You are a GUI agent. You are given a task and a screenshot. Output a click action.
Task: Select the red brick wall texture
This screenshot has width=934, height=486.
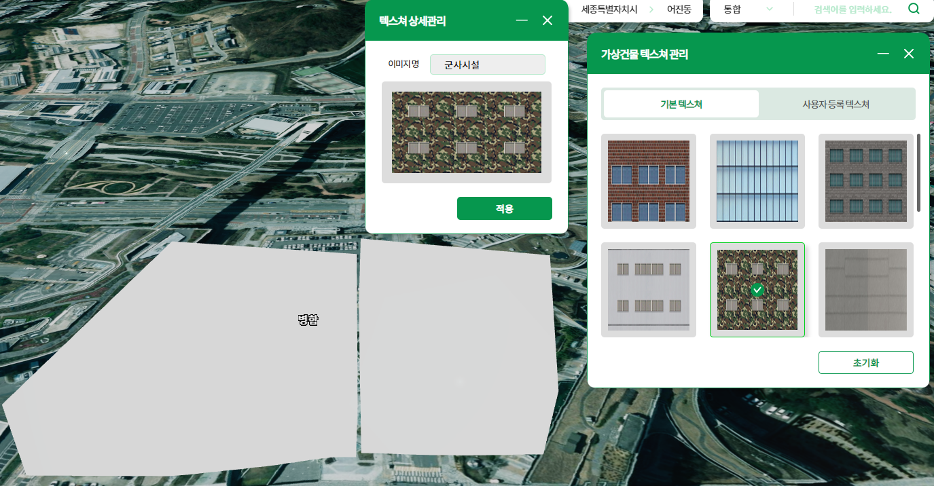point(649,181)
